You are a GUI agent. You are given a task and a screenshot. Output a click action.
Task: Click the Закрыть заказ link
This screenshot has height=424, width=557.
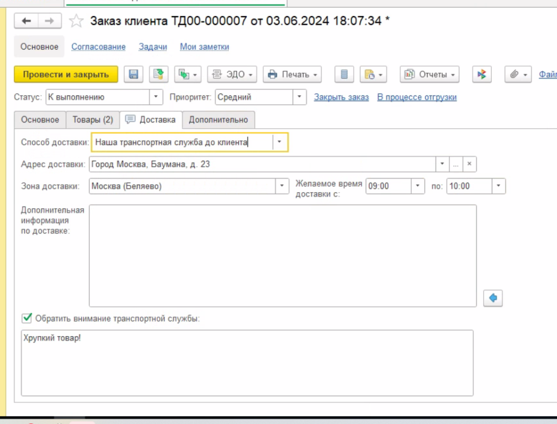click(341, 97)
